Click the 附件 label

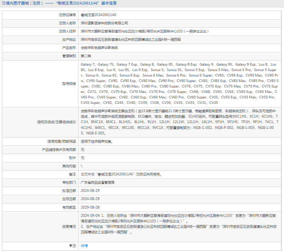coord(72,158)
